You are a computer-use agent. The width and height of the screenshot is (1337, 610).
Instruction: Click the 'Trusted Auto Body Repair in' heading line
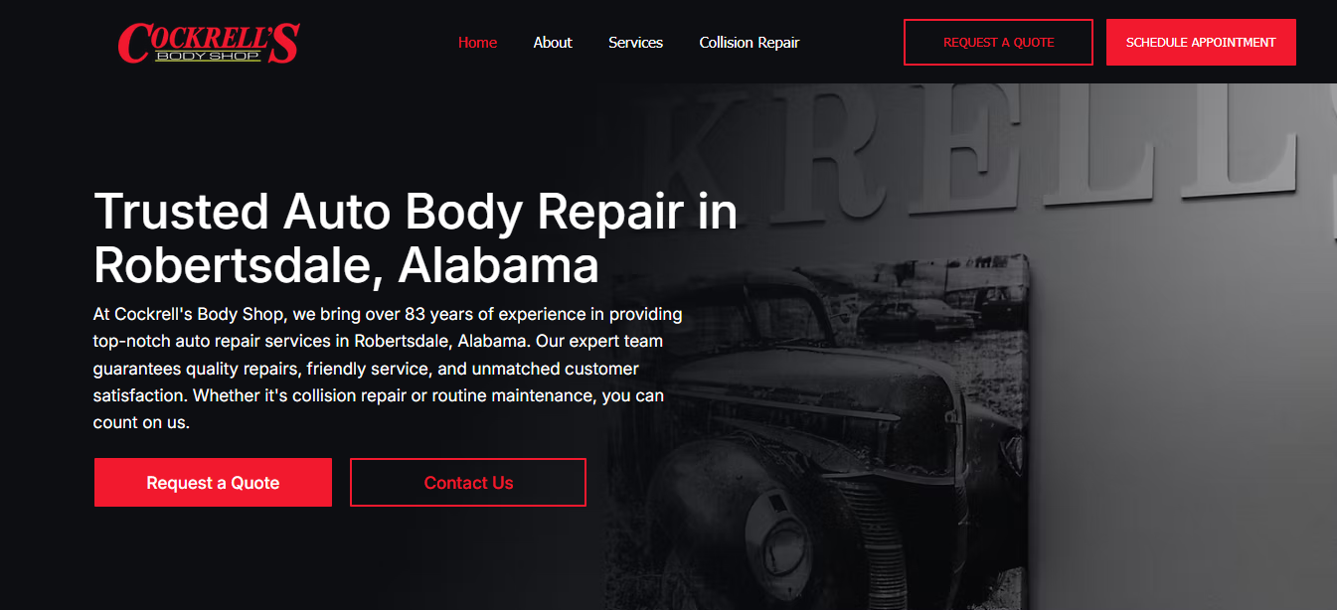point(416,212)
